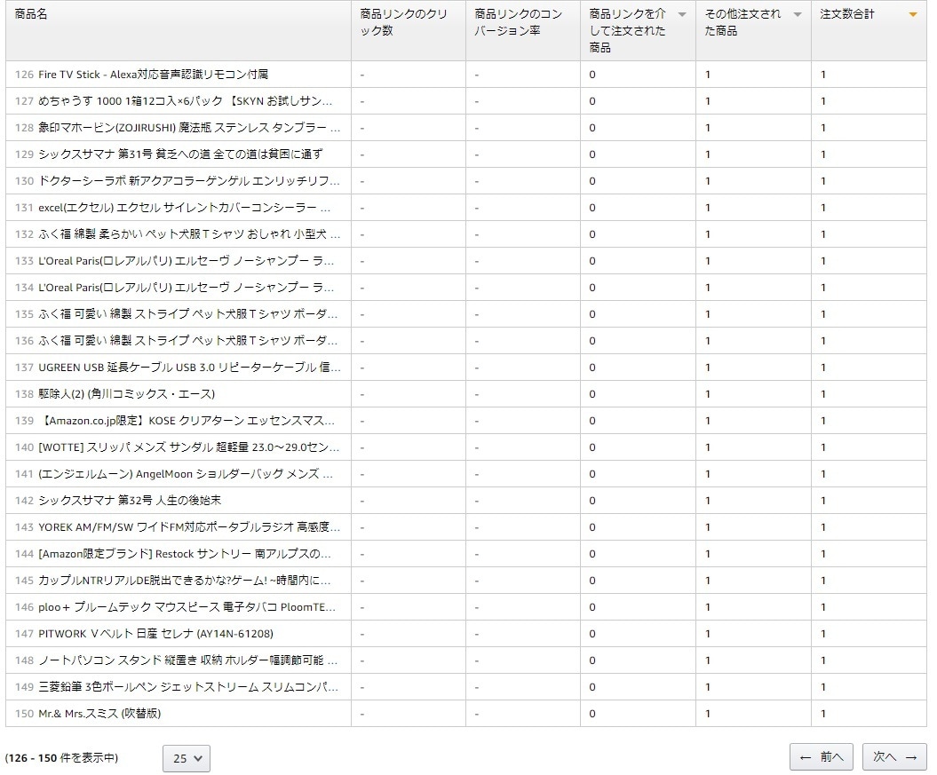Go to previous page with 前へ button

pos(821,757)
